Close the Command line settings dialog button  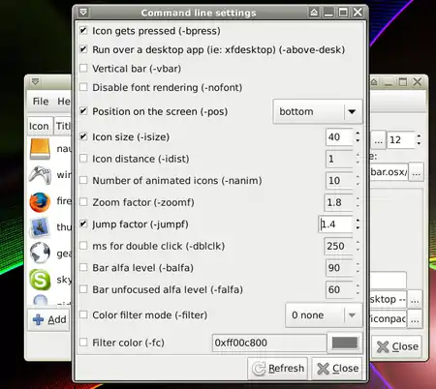click(x=337, y=369)
